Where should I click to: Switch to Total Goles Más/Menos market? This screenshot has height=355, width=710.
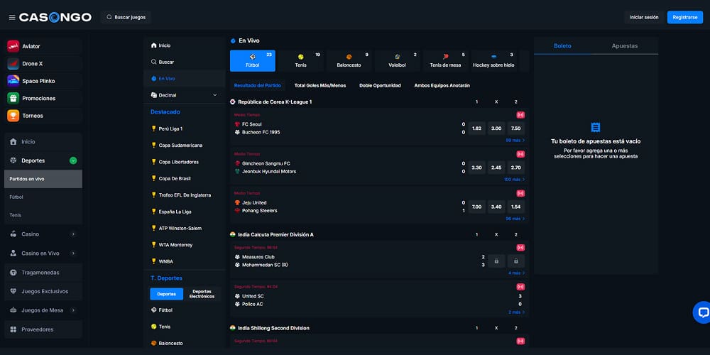tap(320, 85)
